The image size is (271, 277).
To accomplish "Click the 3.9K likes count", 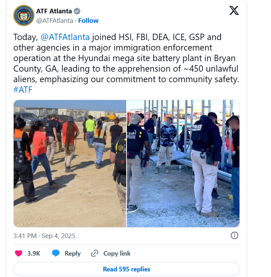I will (x=34, y=253).
